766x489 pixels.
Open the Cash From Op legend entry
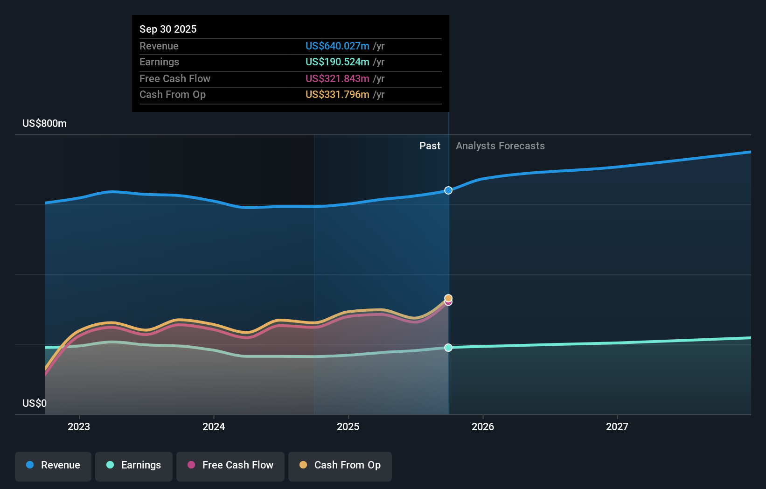point(340,465)
